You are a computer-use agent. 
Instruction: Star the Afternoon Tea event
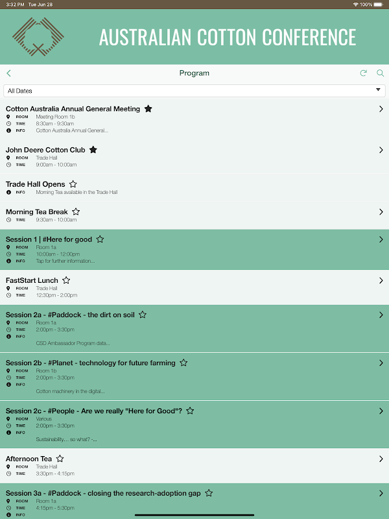(60, 459)
